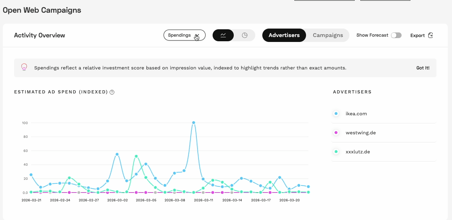Switch to pie chart view
This screenshot has width=452, height=220.
click(245, 35)
